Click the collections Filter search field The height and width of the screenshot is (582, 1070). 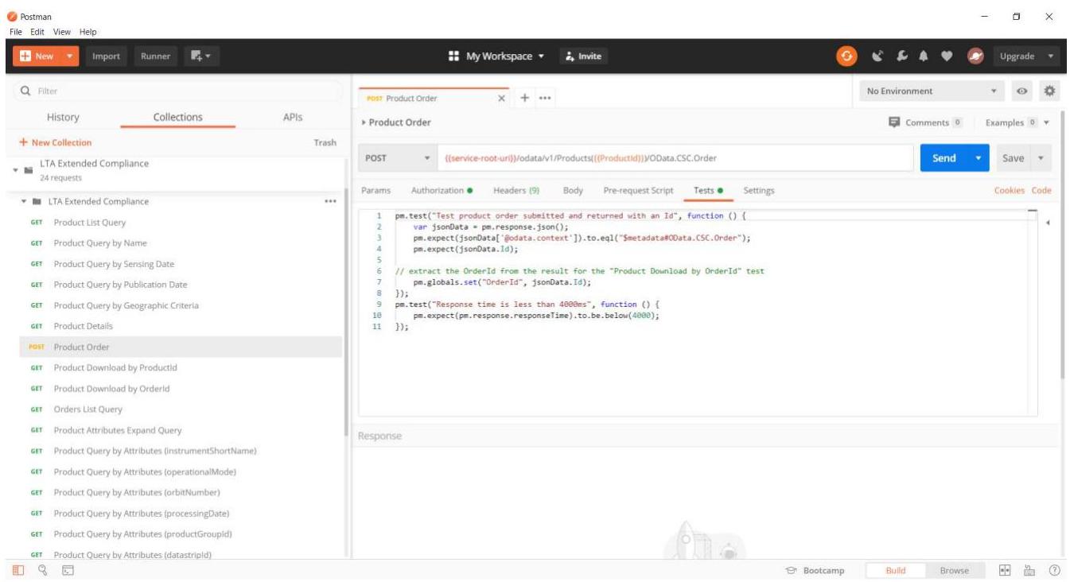177,91
